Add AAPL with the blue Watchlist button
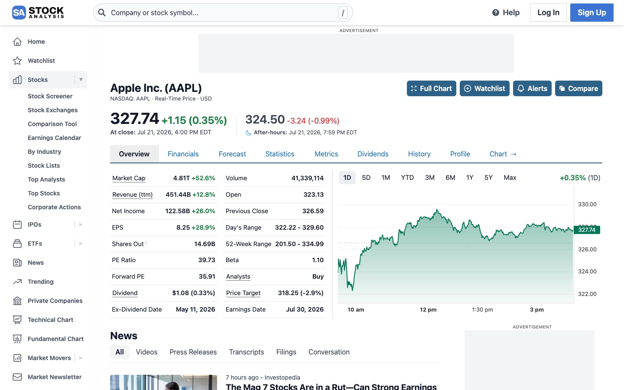This screenshot has width=624, height=390. click(484, 88)
